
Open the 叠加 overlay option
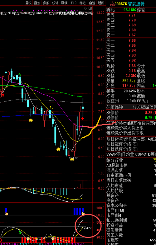[37, 3]
